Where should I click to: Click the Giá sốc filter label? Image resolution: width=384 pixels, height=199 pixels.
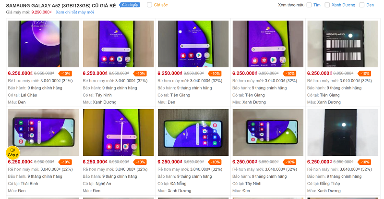[x=161, y=5]
